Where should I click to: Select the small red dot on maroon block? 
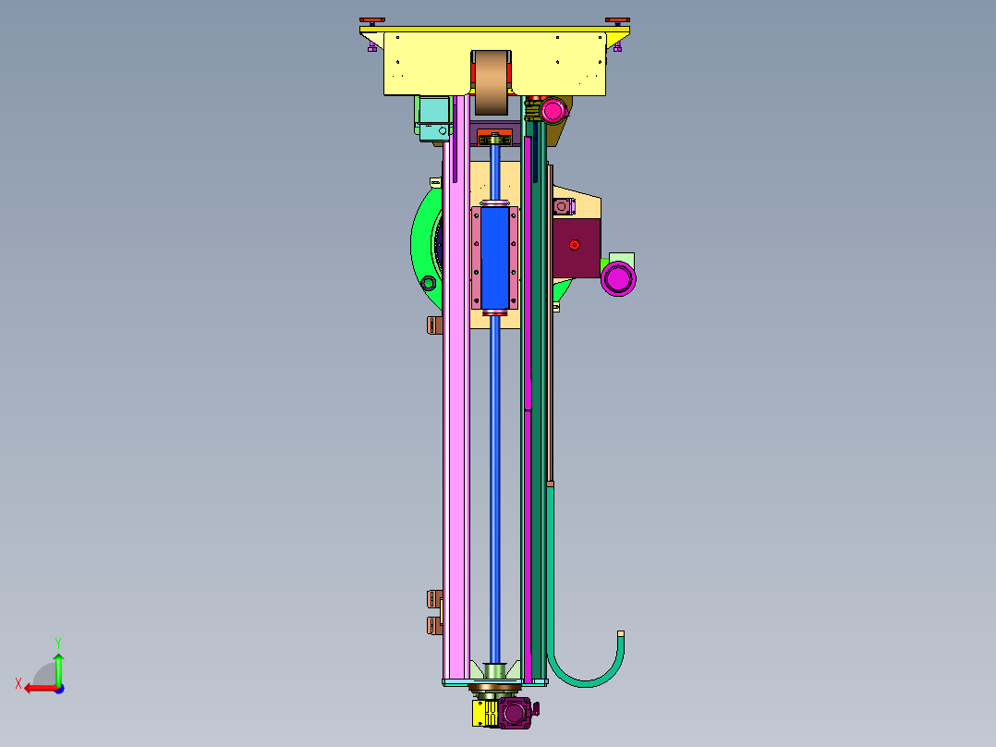pos(575,245)
